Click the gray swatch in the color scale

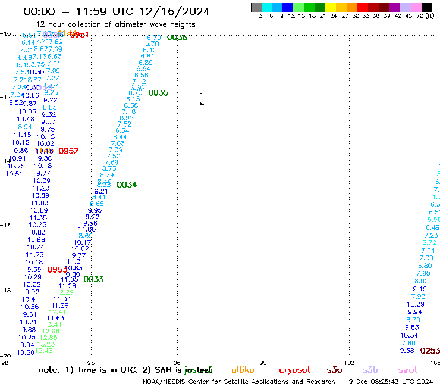[x=256, y=7]
